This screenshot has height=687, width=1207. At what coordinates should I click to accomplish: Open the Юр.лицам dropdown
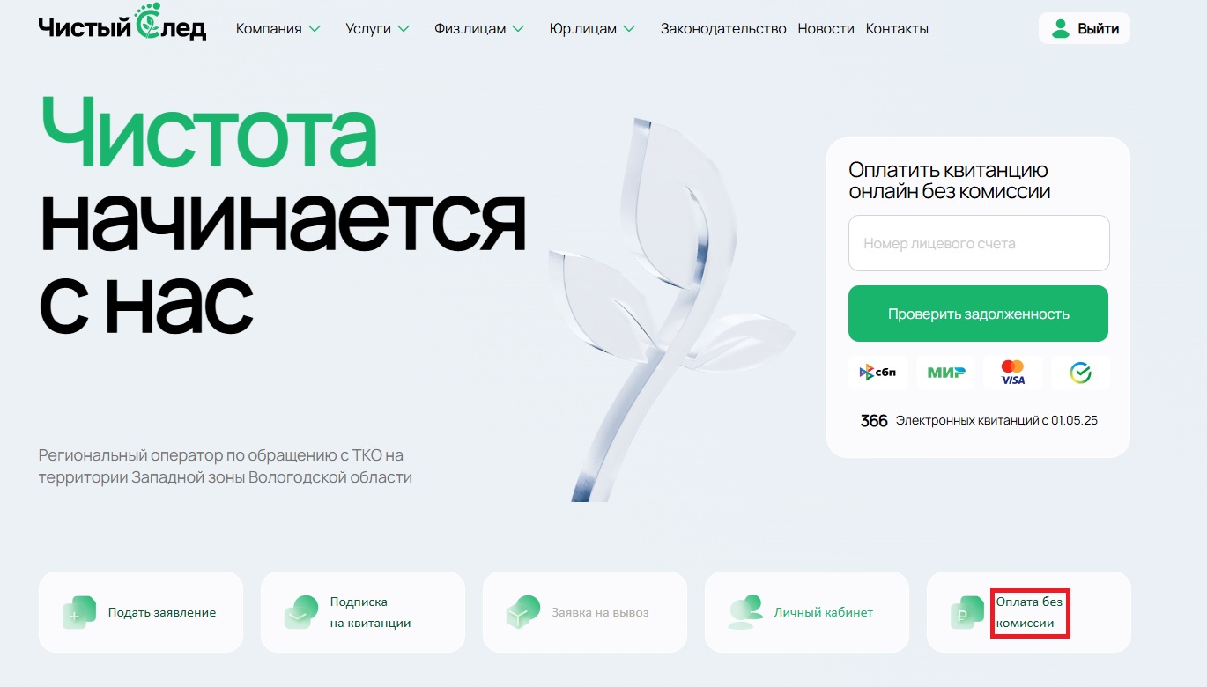[592, 29]
